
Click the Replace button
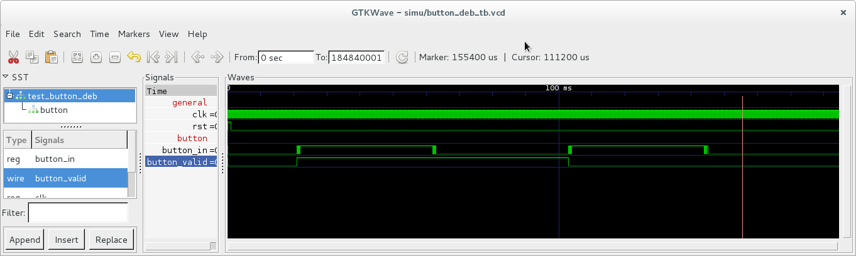111,240
